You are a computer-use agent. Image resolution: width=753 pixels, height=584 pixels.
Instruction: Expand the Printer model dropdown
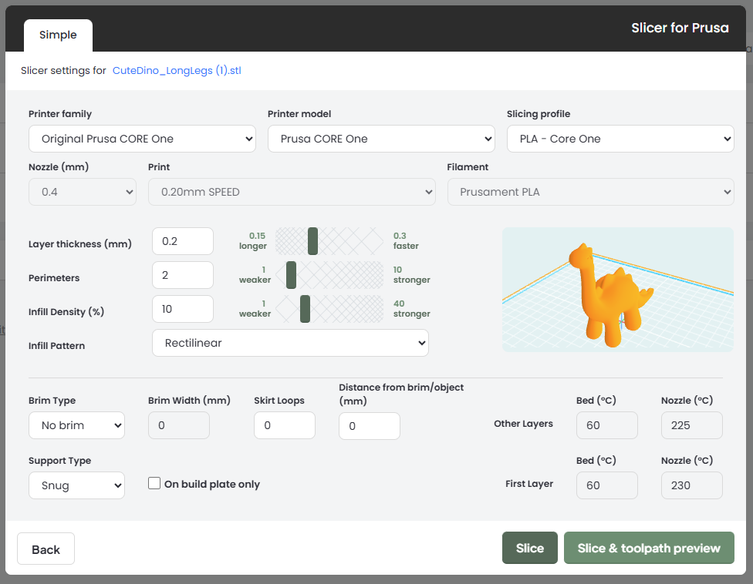tap(381, 139)
